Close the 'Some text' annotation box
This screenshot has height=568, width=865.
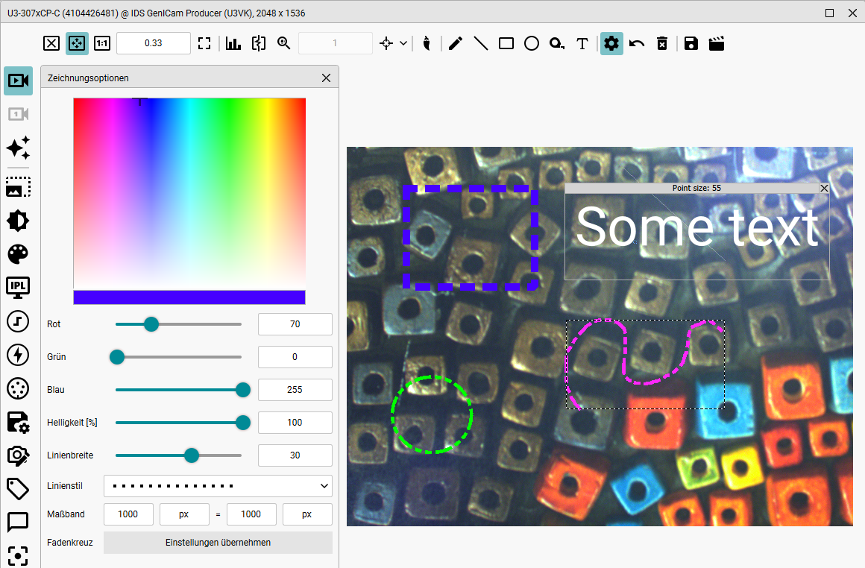point(824,188)
